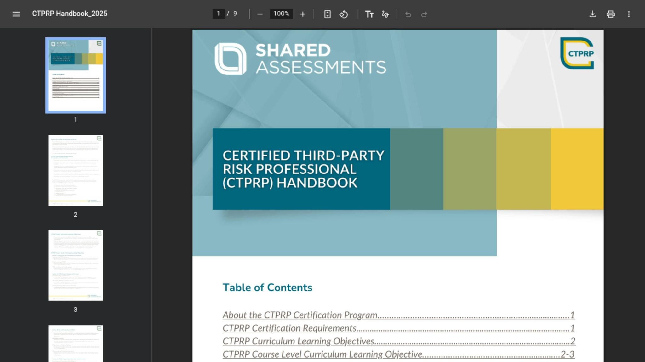Click the CTPRP Handbook_2025 document title
The height and width of the screenshot is (362, 645).
tap(70, 14)
